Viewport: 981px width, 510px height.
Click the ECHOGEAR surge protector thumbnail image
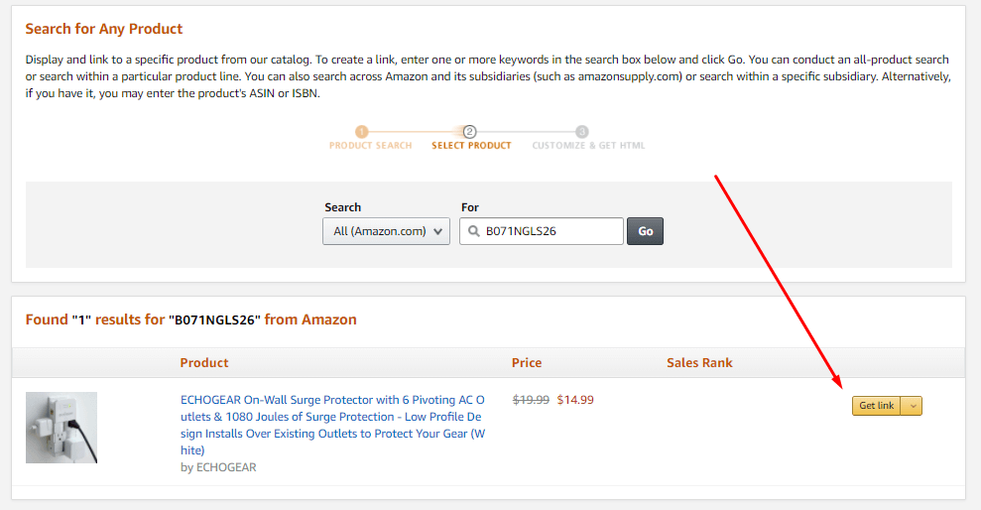click(x=61, y=428)
